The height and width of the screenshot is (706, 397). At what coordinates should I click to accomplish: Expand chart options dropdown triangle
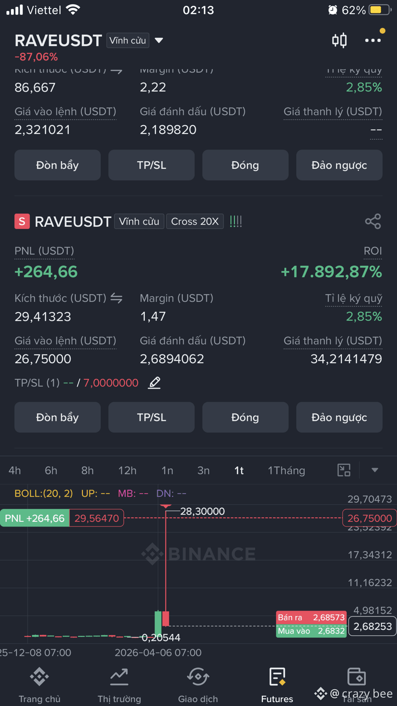click(x=375, y=470)
